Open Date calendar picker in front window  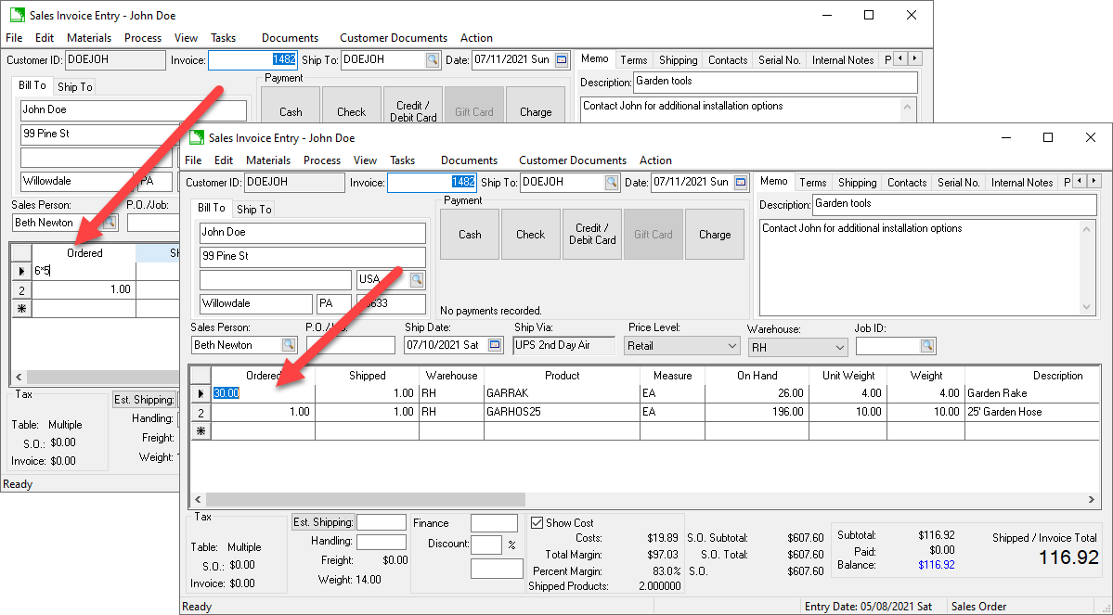point(741,183)
